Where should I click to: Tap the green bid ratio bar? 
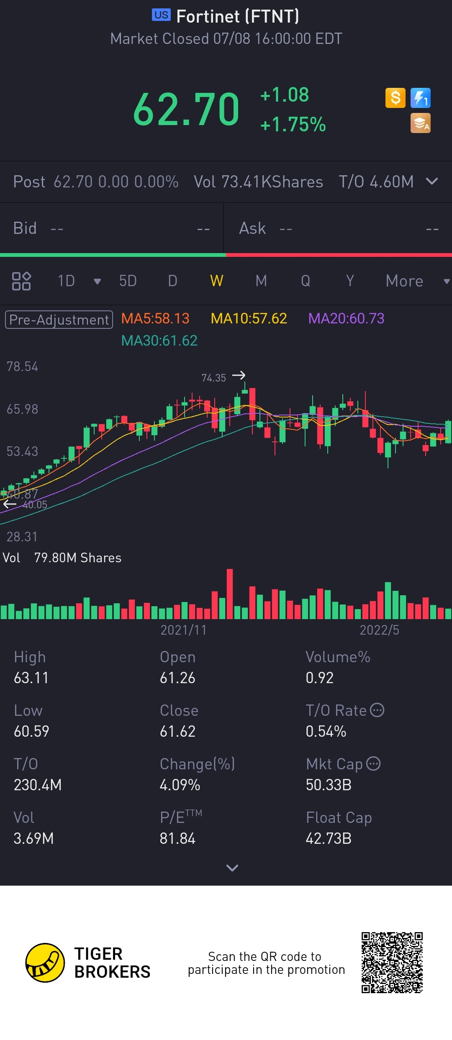tap(113, 255)
